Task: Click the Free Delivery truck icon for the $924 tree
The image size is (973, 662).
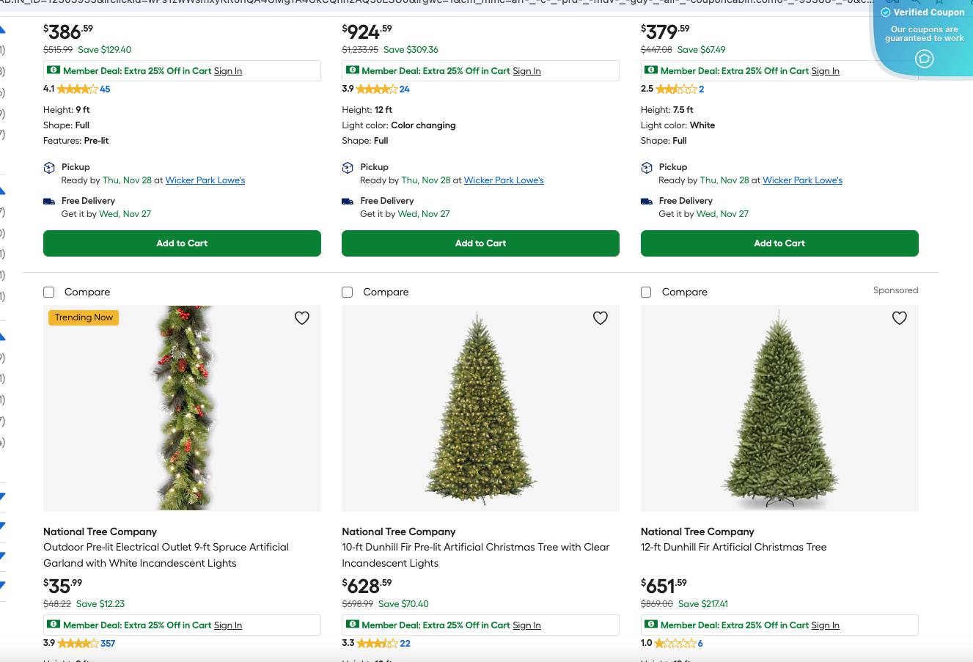Action: pos(348,201)
